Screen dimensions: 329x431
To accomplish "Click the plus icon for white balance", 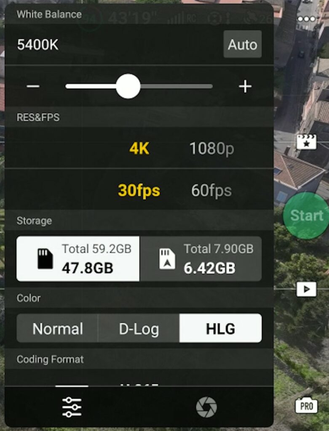I will 245,87.
